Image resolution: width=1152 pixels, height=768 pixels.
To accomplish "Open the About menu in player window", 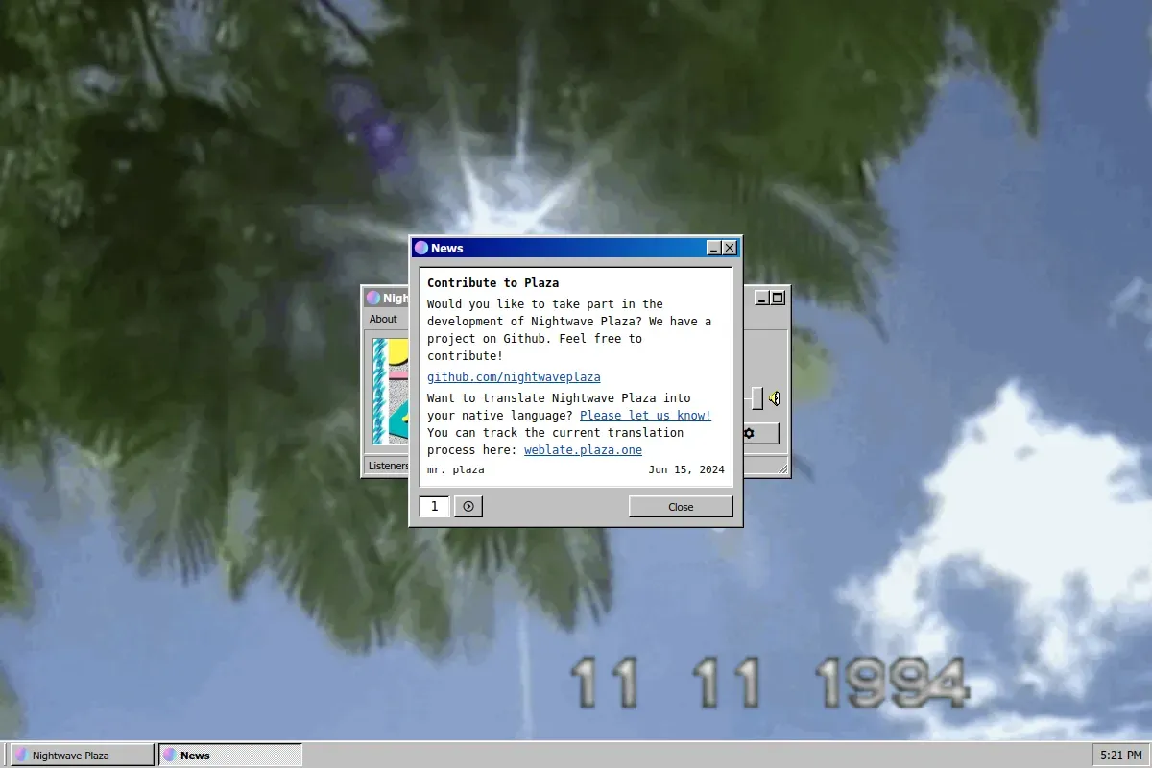I will click(383, 319).
